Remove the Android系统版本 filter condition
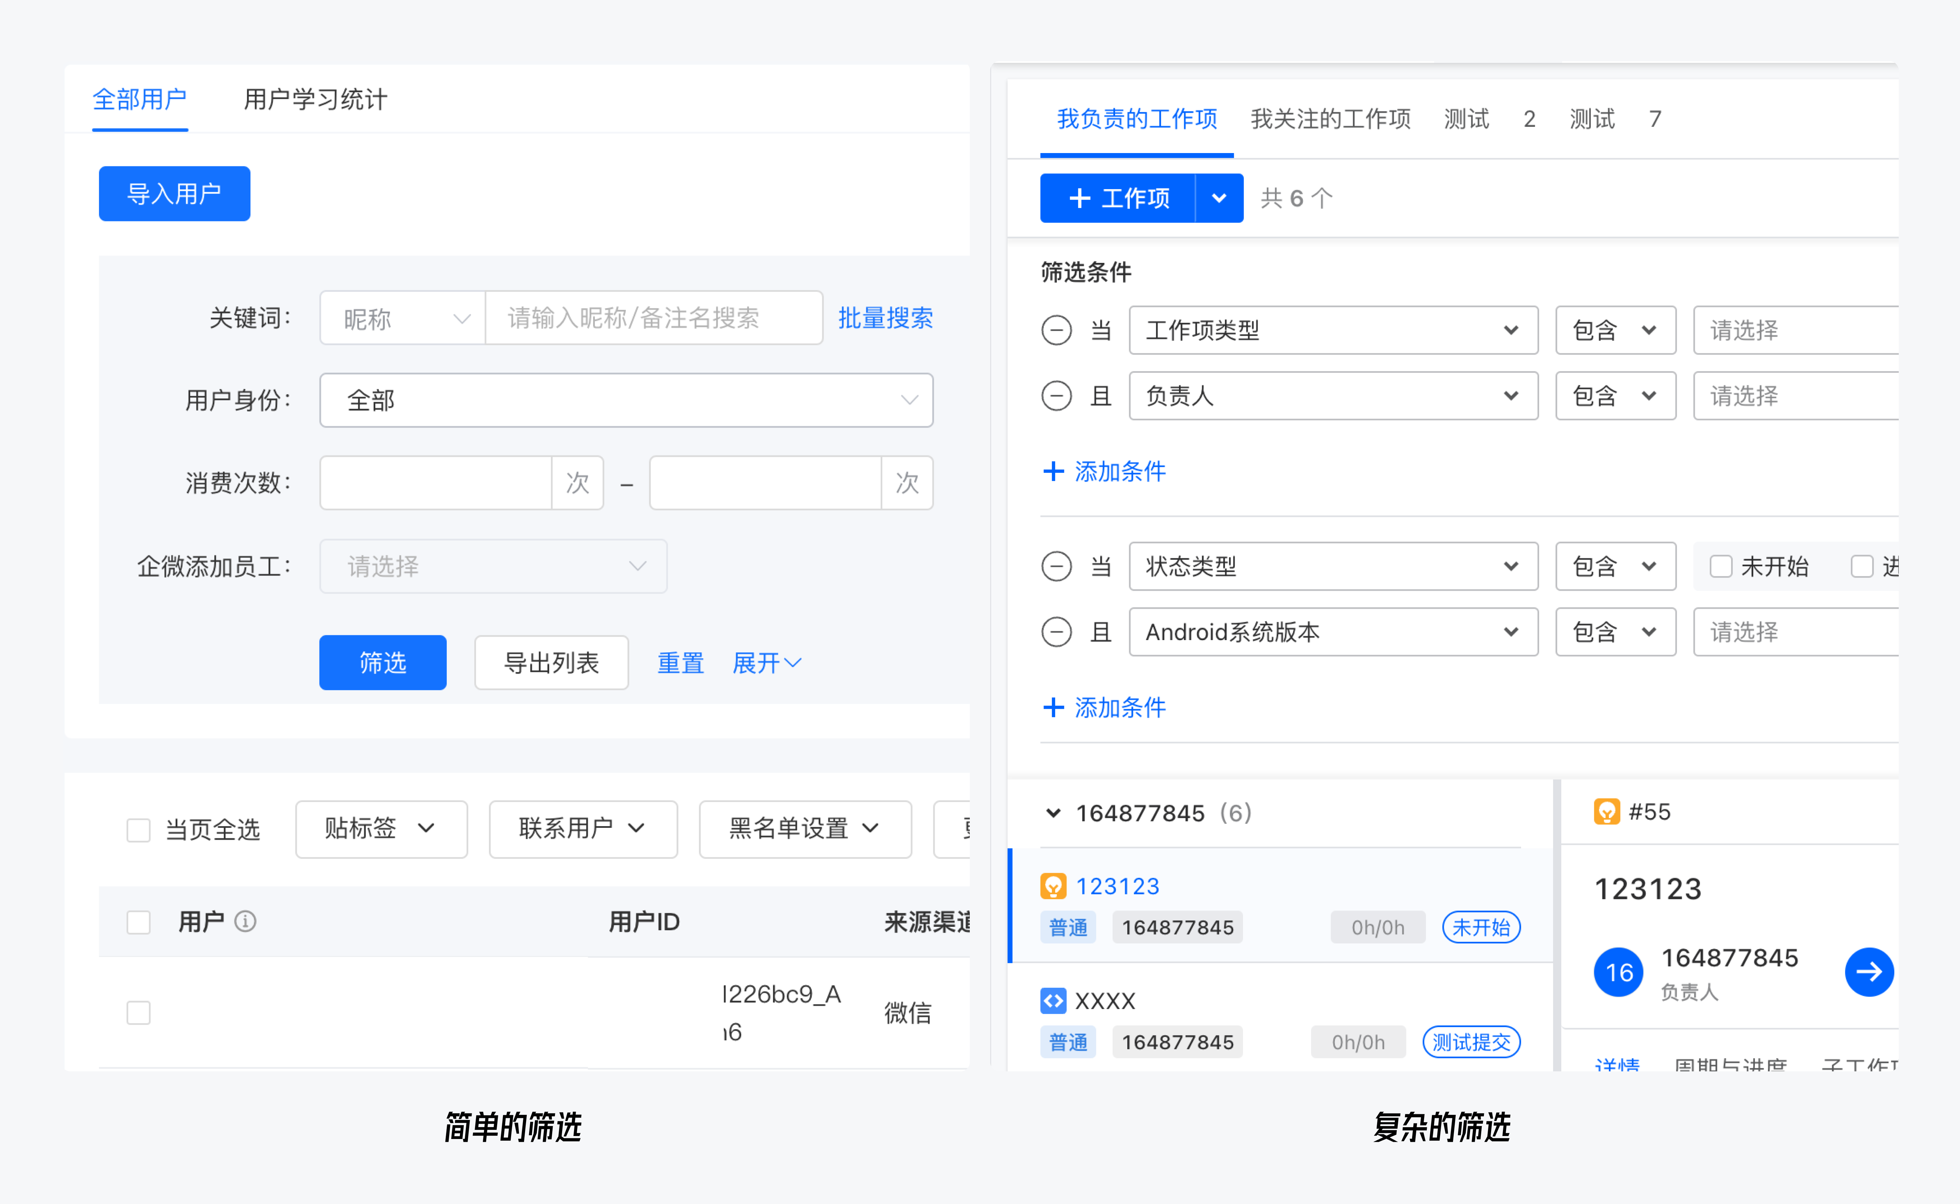 point(1056,632)
